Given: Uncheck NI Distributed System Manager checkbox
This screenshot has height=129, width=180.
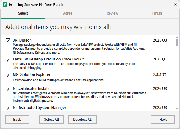Looking at the screenshot, I should point(8,108).
